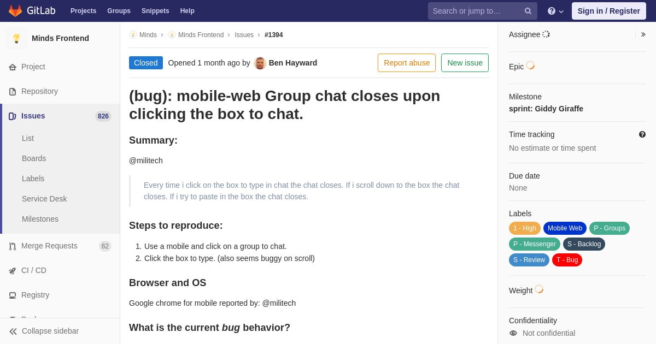Click the Not confidential eye icon
The width and height of the screenshot is (656, 344).
coord(513,333)
